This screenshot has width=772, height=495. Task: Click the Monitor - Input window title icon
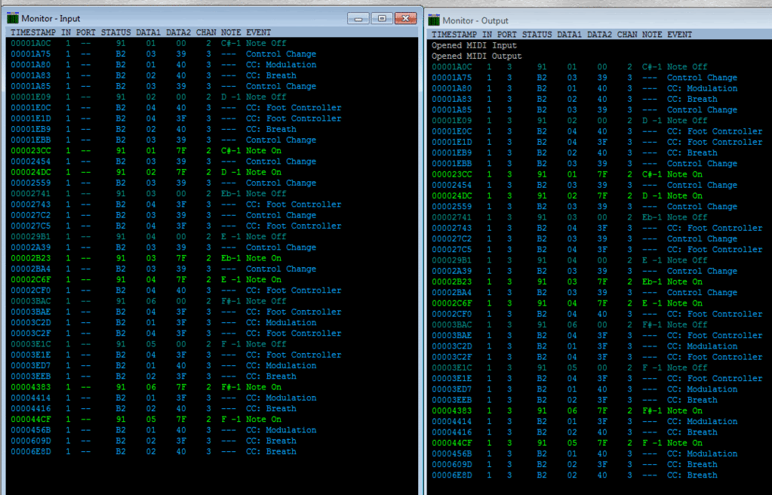(x=13, y=18)
